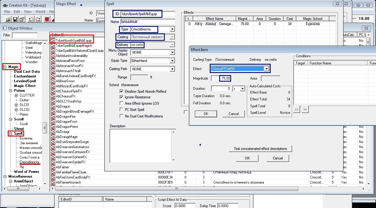
Task: Open the Preferences toolbar icon
Action: coord(22,19)
